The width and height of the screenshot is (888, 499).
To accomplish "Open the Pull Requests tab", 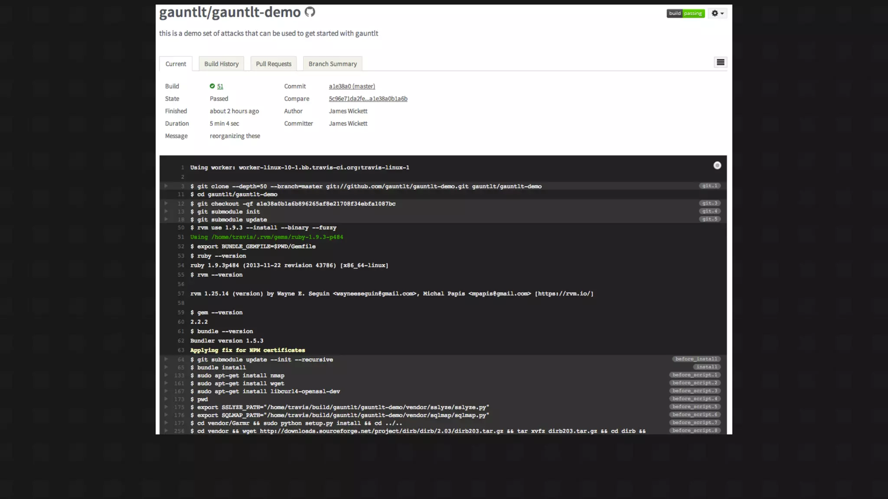I will click(274, 64).
